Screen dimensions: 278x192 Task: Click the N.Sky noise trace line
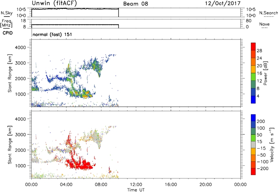(x=75, y=9)
